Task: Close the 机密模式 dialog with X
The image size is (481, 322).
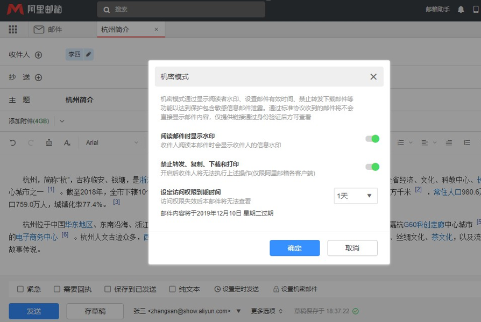Action: click(373, 77)
